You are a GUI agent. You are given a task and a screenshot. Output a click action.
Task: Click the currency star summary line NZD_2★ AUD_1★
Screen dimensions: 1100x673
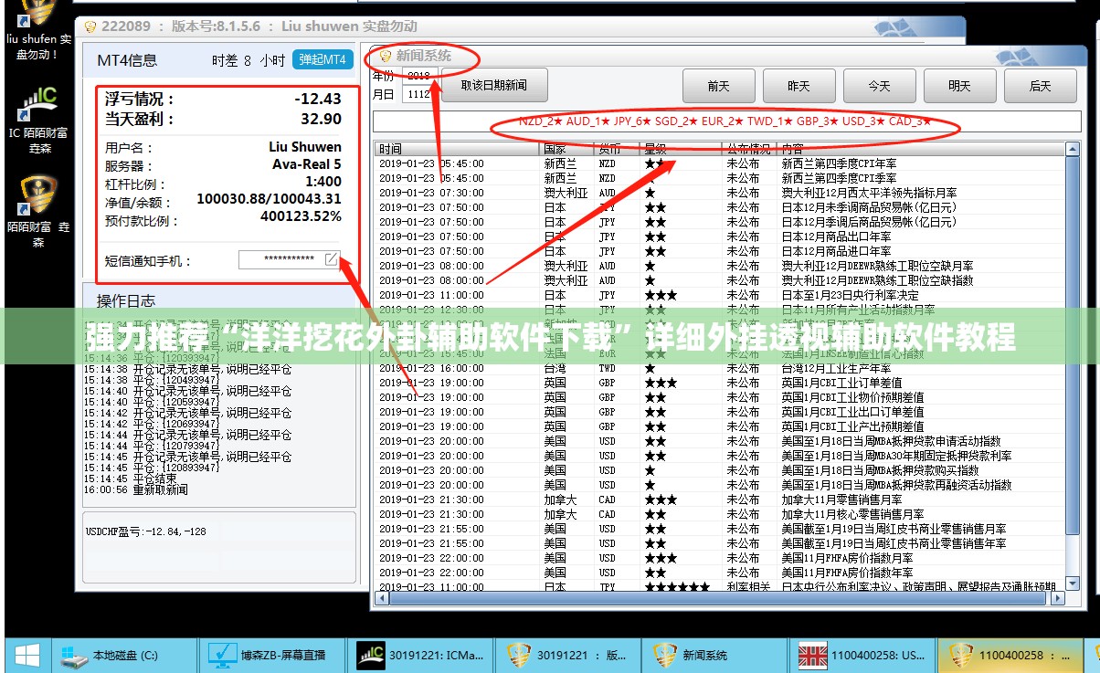click(725, 121)
